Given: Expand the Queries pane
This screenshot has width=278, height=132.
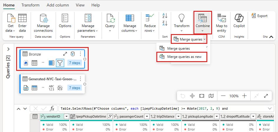Looking at the screenshot, I should [8, 49].
